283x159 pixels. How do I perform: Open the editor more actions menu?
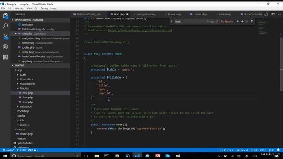(x=279, y=14)
